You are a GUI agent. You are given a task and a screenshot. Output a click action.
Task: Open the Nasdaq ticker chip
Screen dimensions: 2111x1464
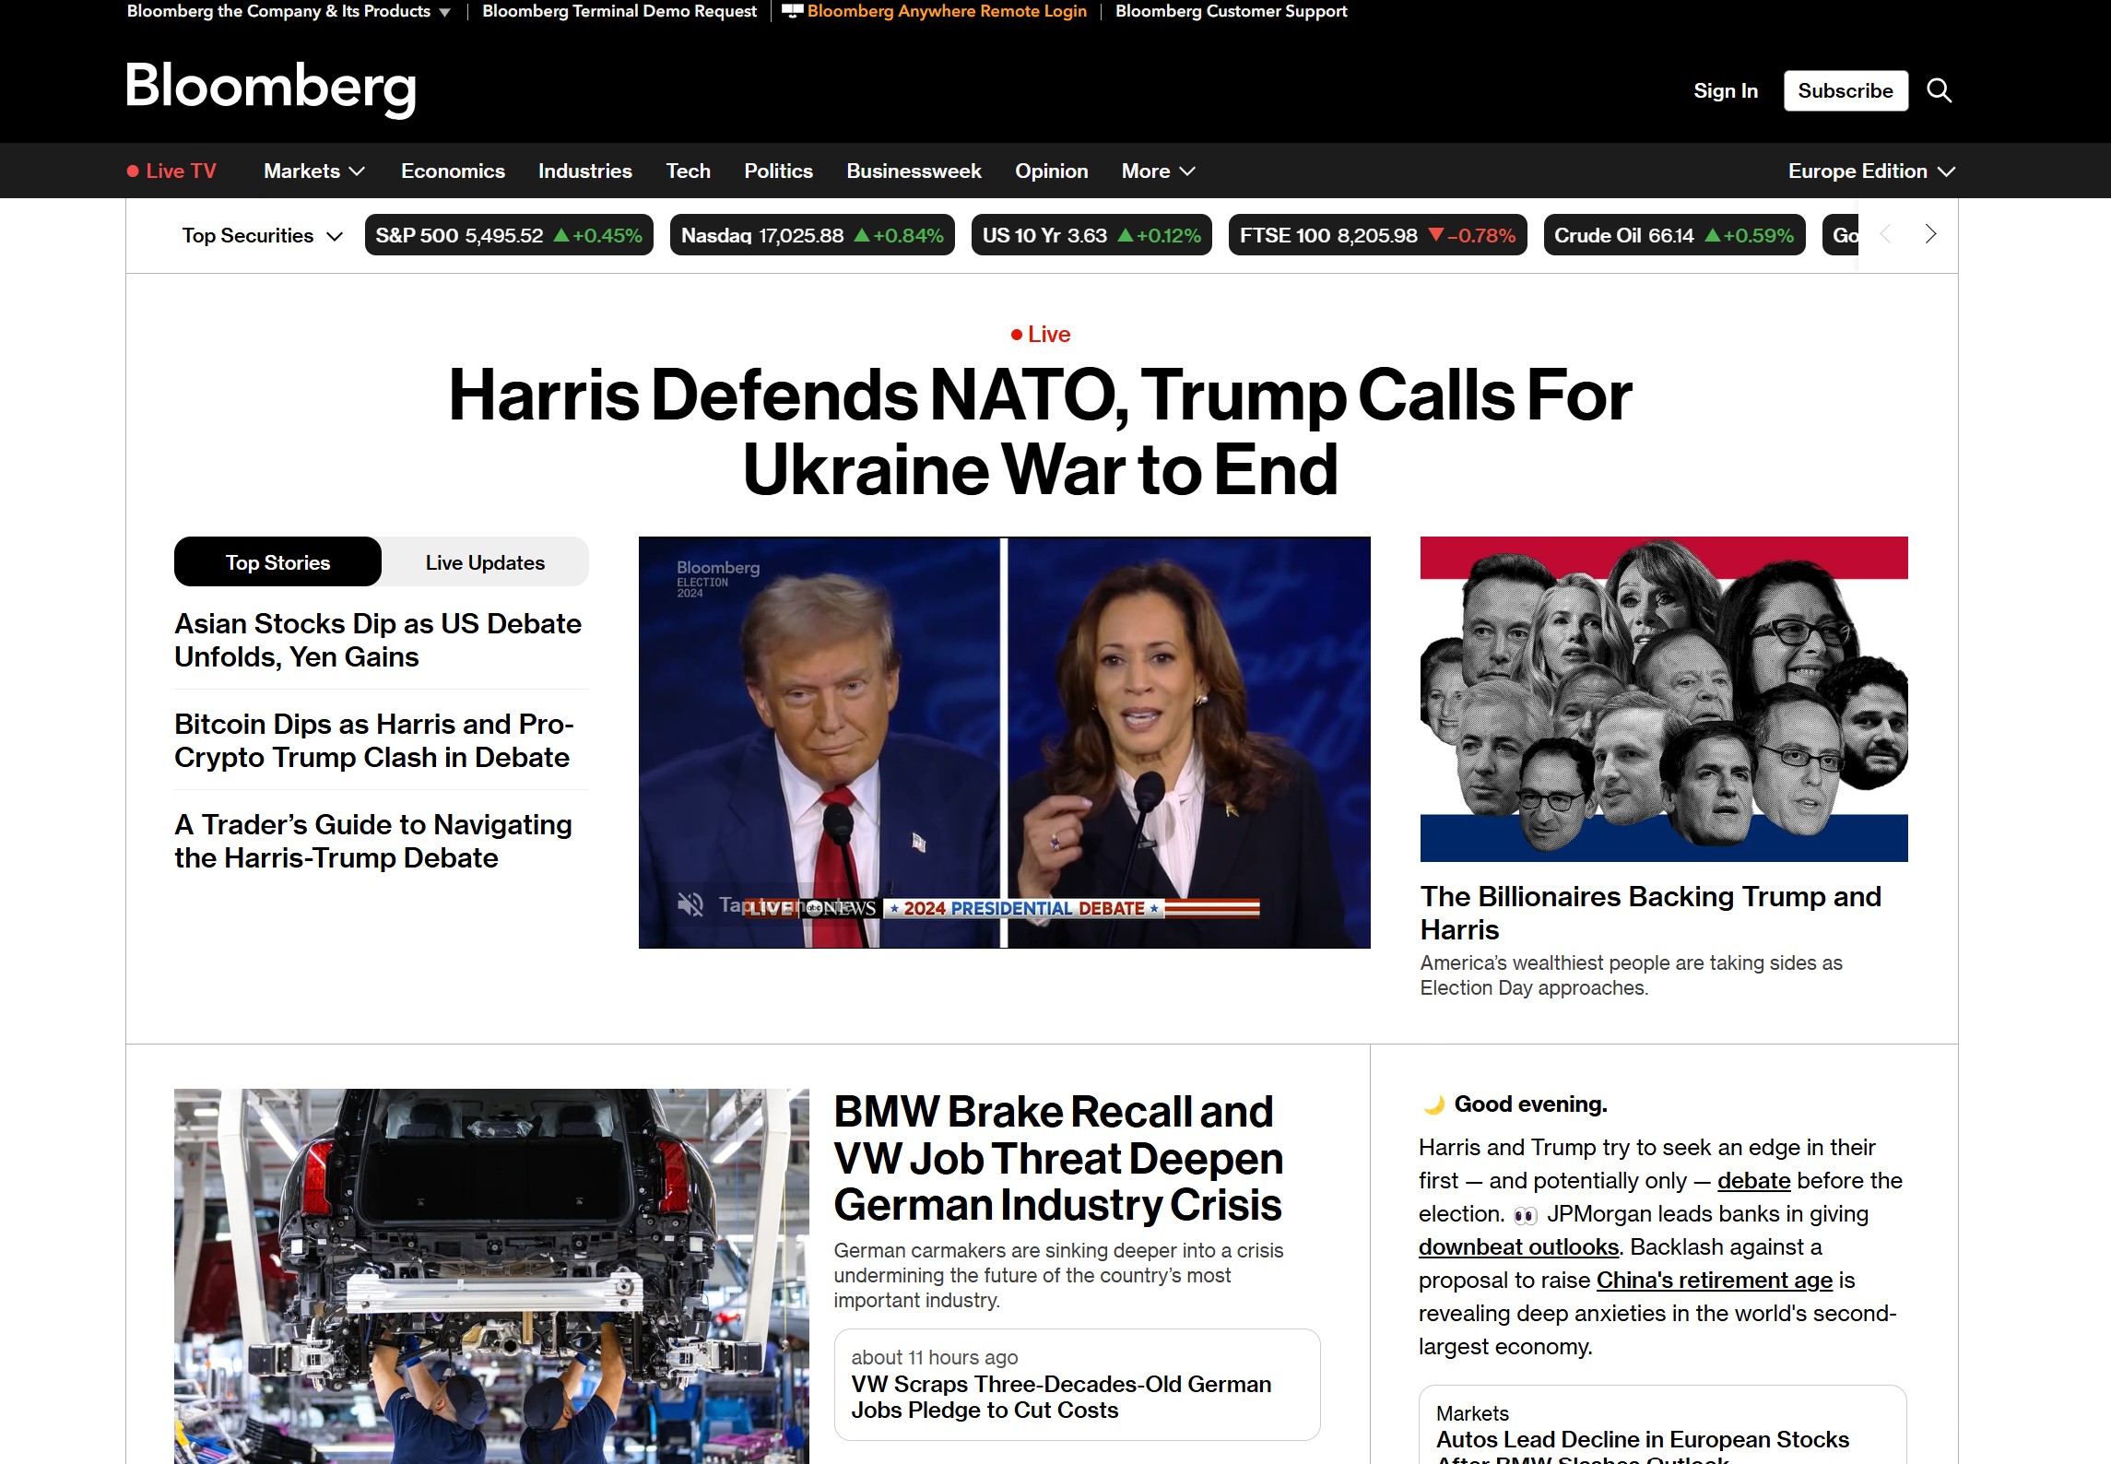point(812,235)
